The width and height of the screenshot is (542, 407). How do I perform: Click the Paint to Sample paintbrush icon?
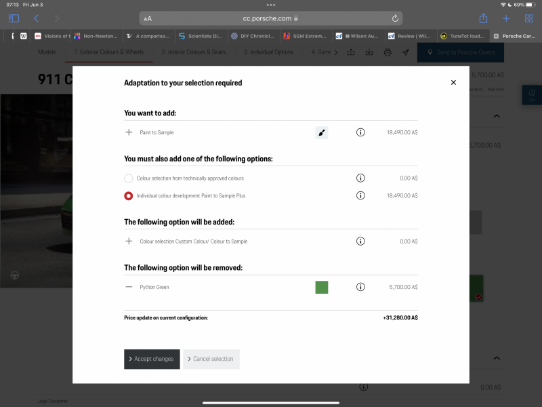[x=321, y=132]
